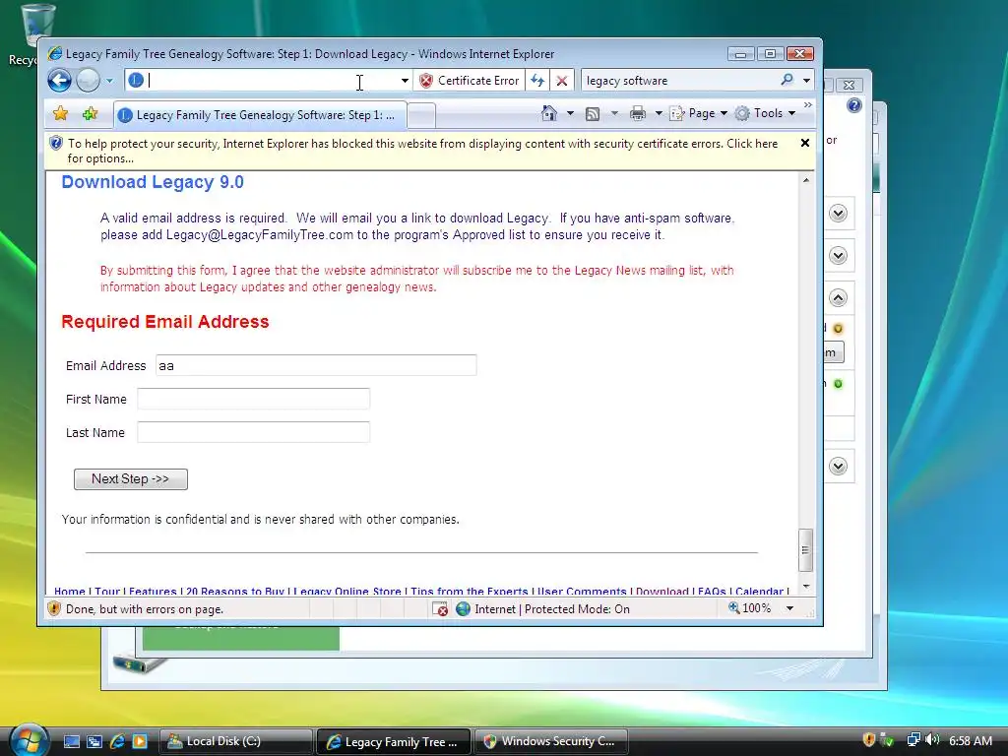The image size is (1008, 756).
Task: Click the page vertical scrollbar thumb
Action: [806, 550]
